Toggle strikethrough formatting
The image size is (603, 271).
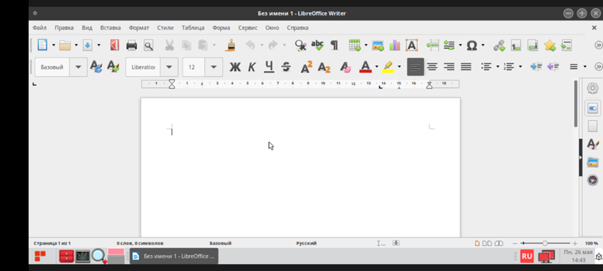click(285, 67)
